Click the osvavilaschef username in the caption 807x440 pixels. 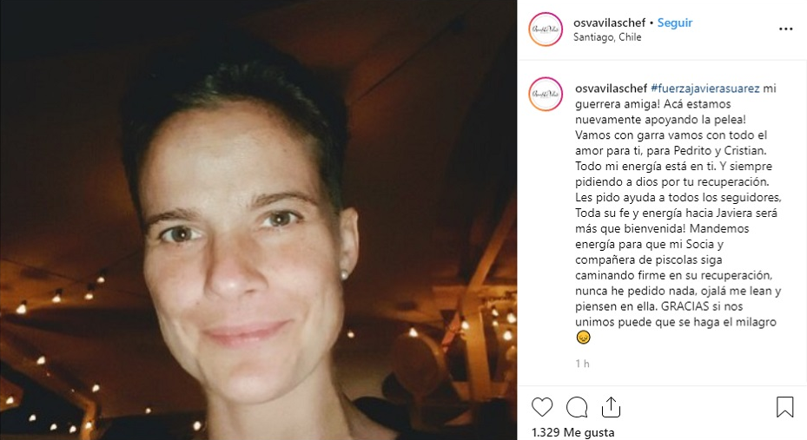click(x=611, y=89)
